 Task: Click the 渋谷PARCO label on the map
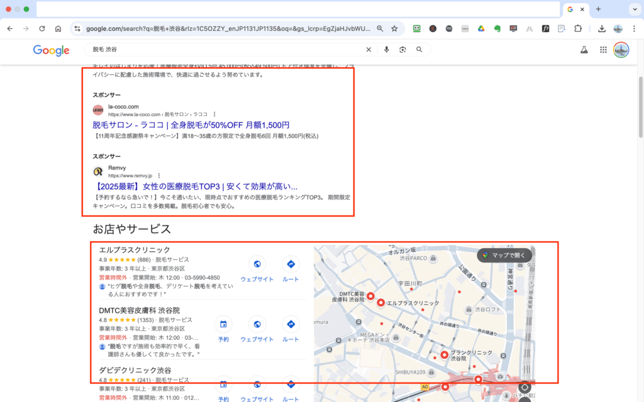[413, 258]
